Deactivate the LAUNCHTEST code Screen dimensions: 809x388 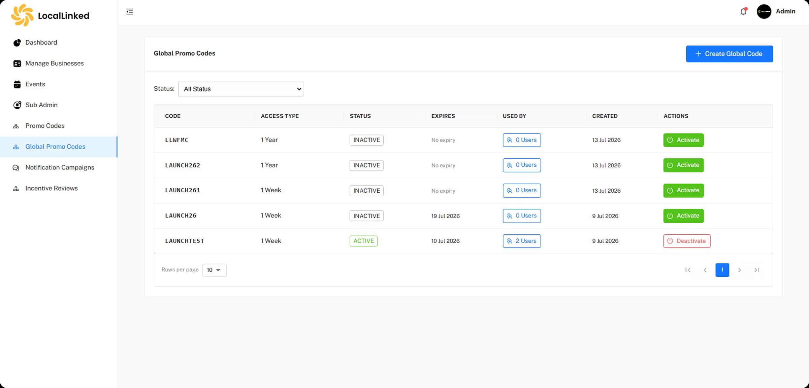pos(687,241)
